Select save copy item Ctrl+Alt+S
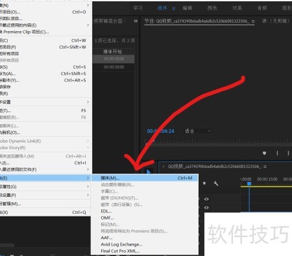This screenshot has height=256, width=292. click(x=45, y=80)
